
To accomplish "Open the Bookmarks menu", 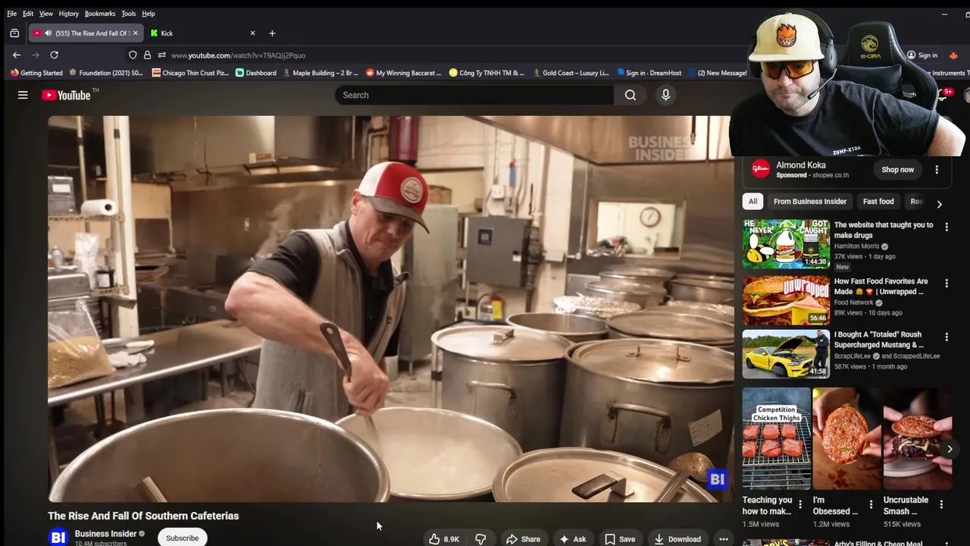I will click(x=100, y=14).
